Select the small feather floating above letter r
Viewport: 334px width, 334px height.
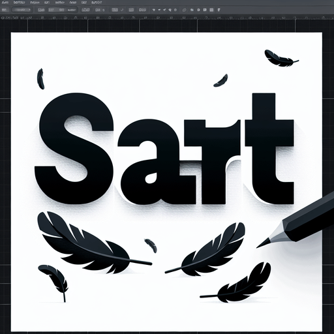[x=220, y=80]
